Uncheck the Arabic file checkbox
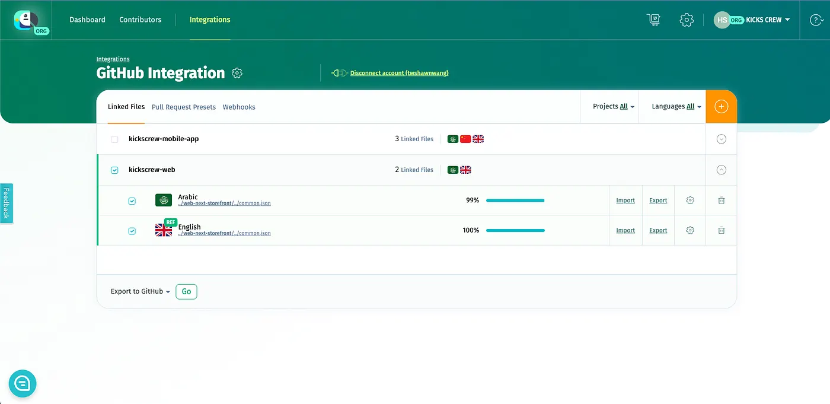The width and height of the screenshot is (830, 404). tap(132, 201)
